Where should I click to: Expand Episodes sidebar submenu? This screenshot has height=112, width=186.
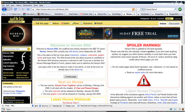pyautogui.click(x=30, y=59)
